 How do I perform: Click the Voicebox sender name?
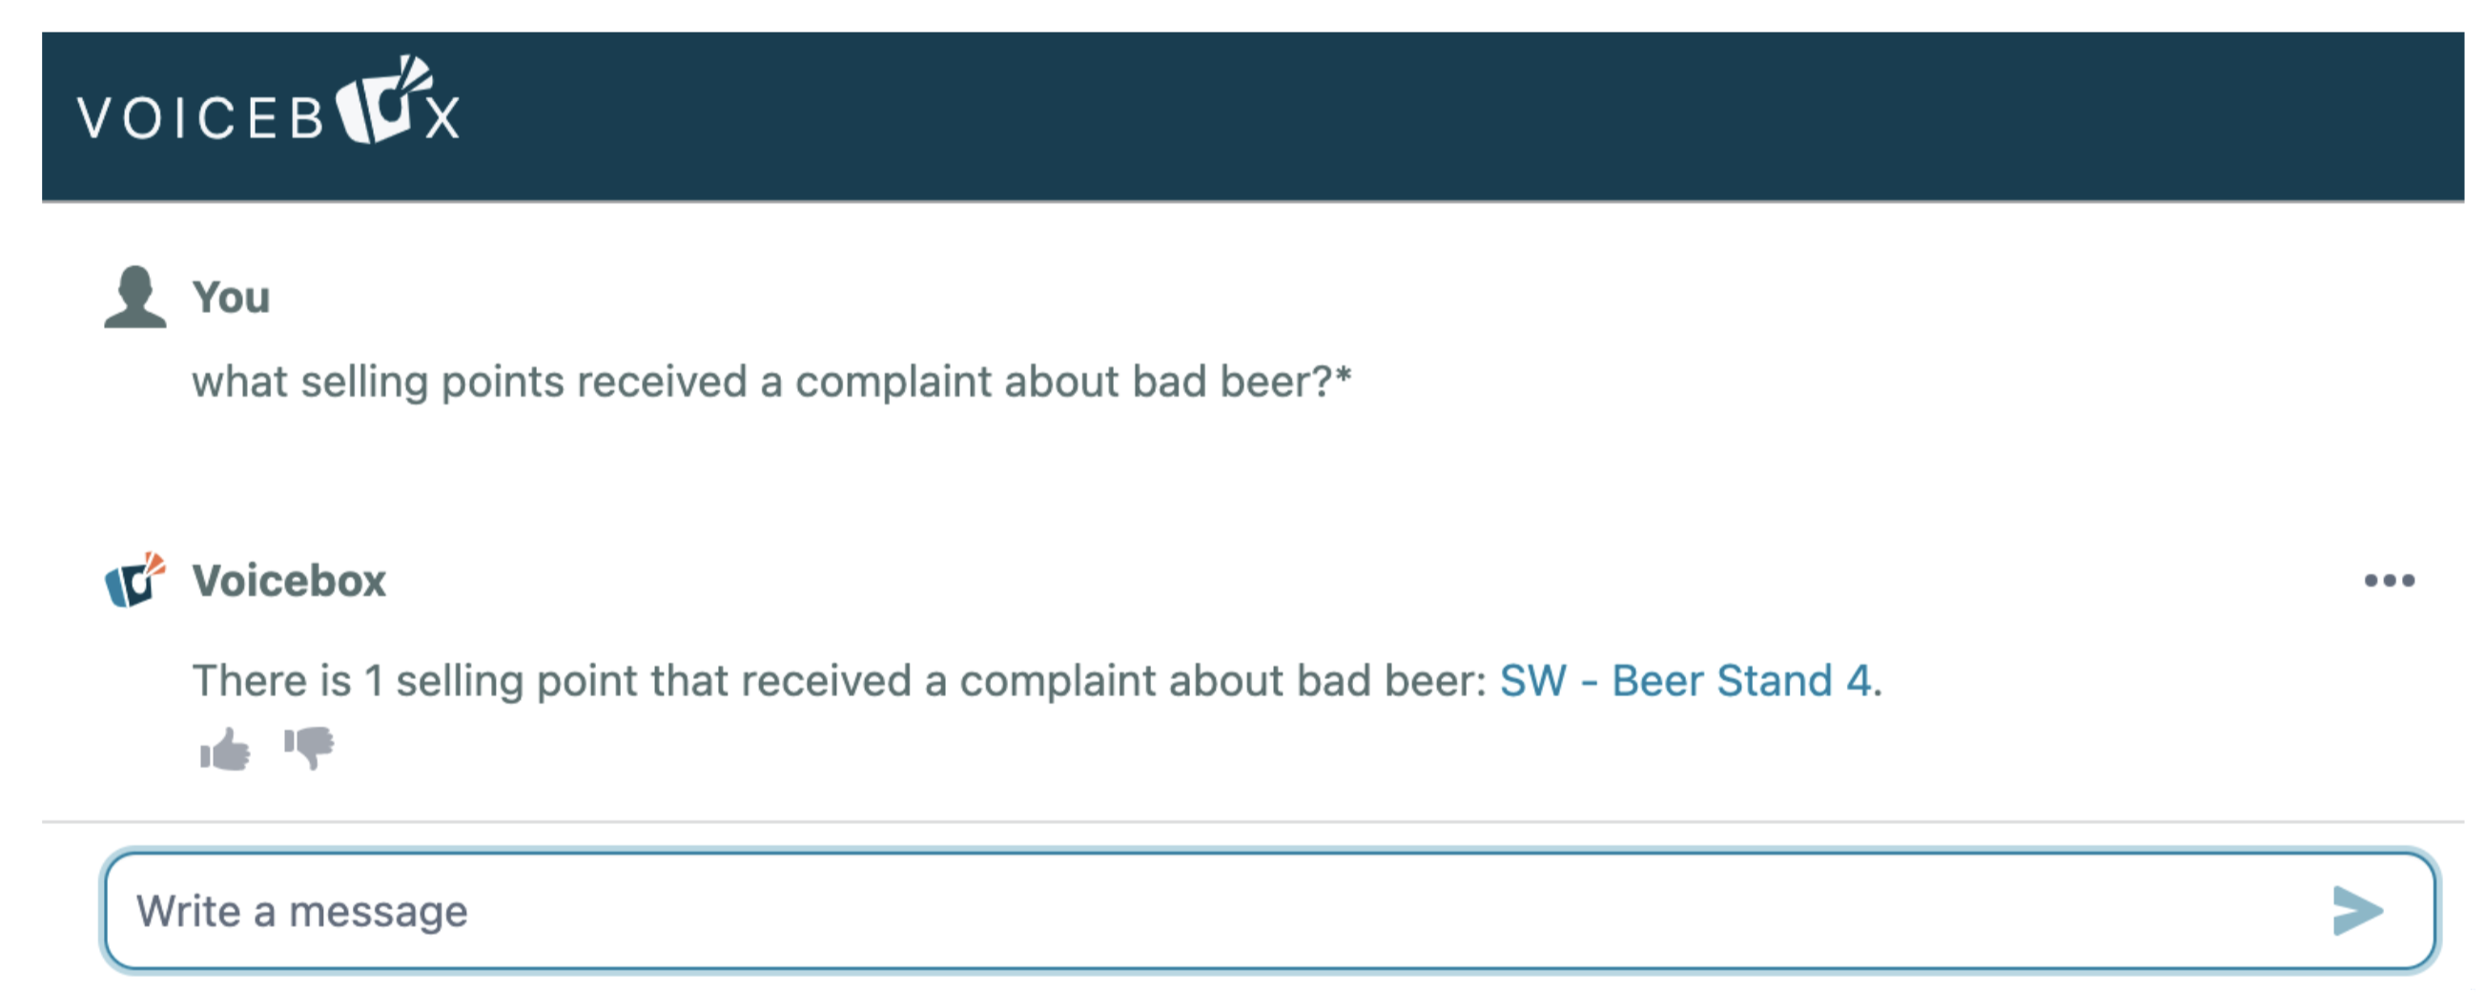tap(288, 581)
